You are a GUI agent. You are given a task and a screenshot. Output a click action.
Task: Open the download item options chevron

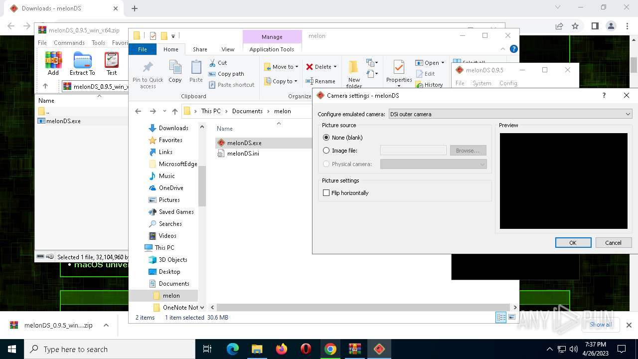(x=106, y=325)
